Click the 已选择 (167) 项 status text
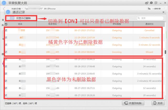This screenshot has width=168, height=110. pos(13,103)
